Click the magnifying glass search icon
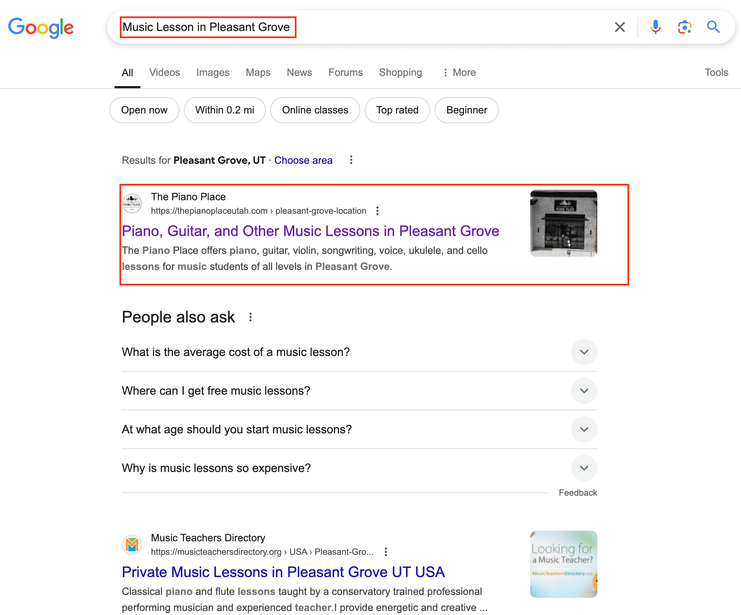Viewport: 741px width, 615px height. point(713,27)
